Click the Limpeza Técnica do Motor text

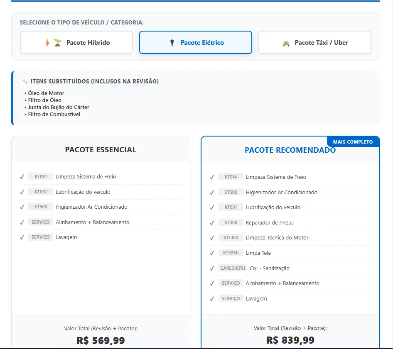coord(277,238)
